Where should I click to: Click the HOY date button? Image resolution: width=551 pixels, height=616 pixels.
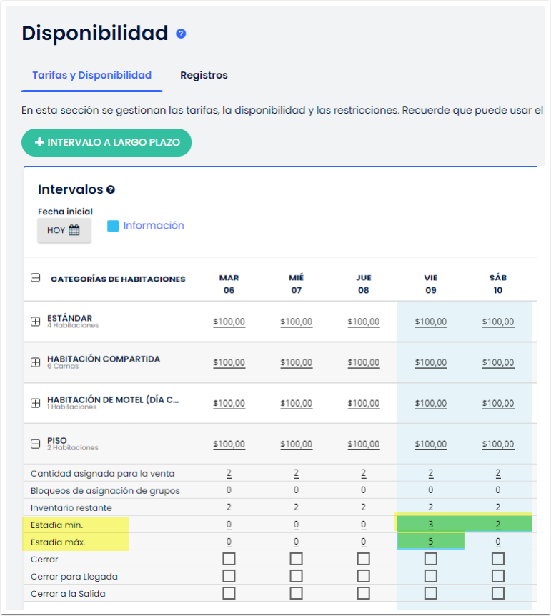64,230
